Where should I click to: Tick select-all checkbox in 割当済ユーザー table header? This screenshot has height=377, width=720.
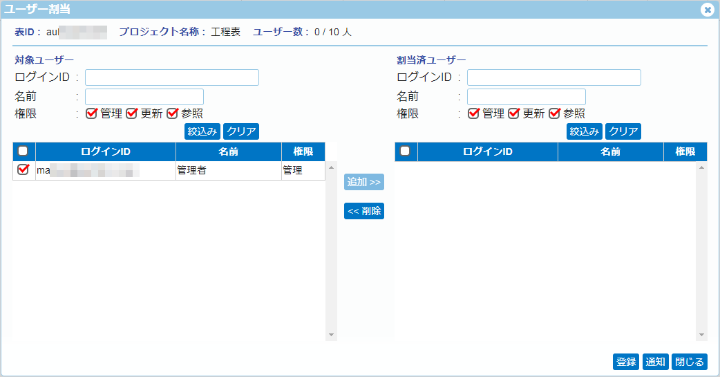[x=406, y=151]
